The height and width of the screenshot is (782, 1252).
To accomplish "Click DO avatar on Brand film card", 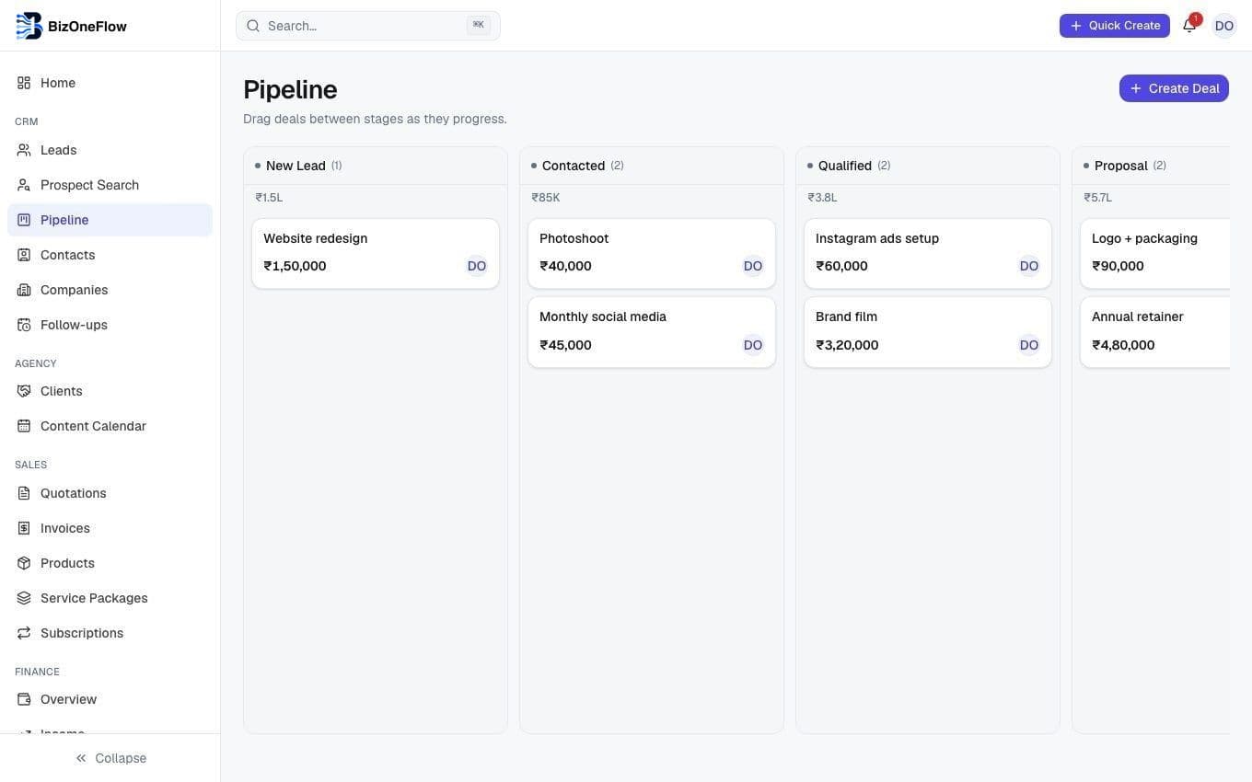I will pyautogui.click(x=1029, y=345).
